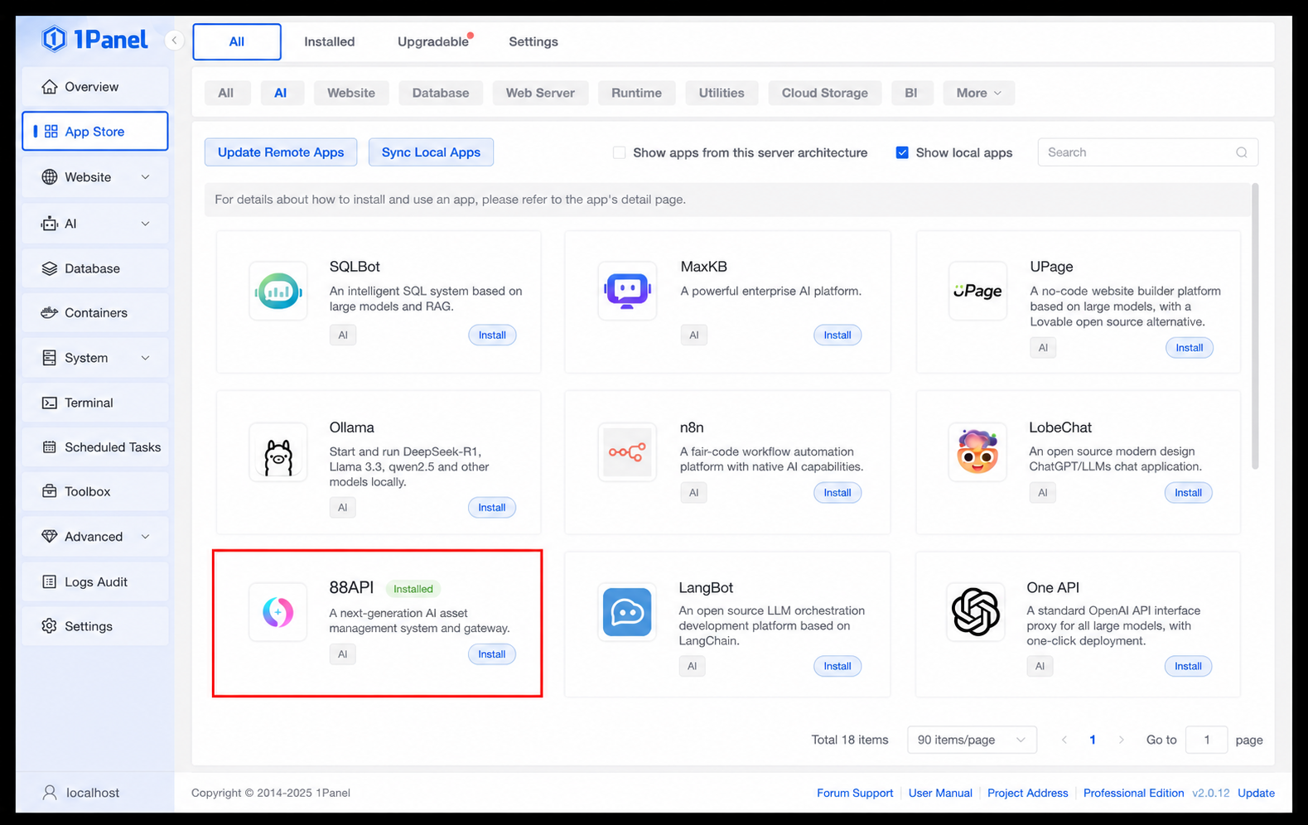Viewport: 1308px width, 825px height.
Task: Expand the Website sidebar submenu
Action: [146, 177]
